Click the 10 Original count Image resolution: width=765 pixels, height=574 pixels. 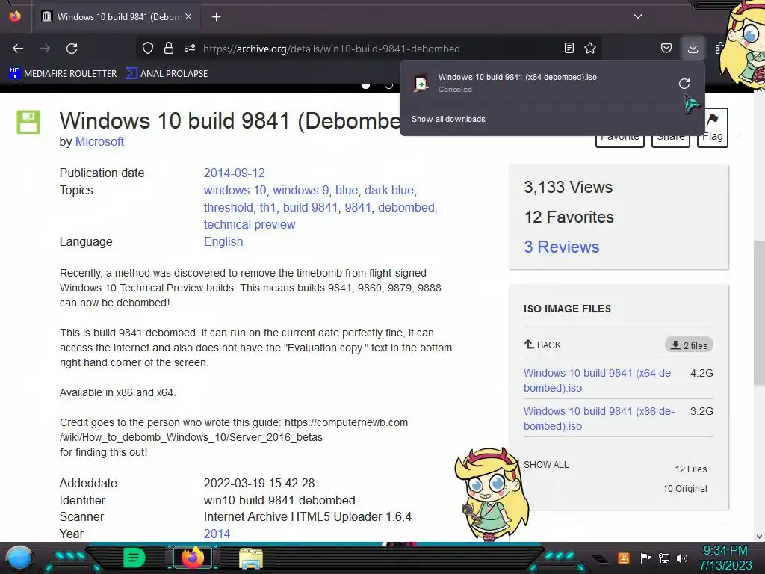685,489
